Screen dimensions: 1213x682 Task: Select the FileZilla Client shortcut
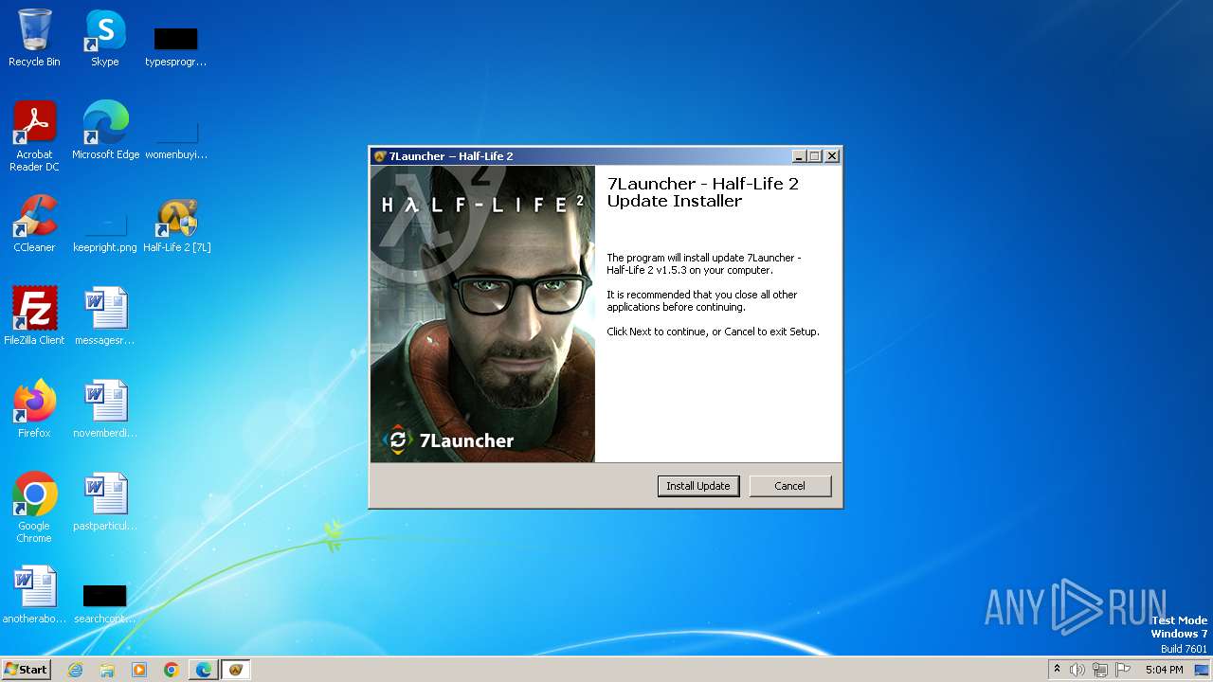34,316
